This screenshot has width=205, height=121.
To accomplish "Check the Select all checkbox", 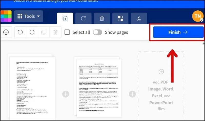I will pos(67,32).
